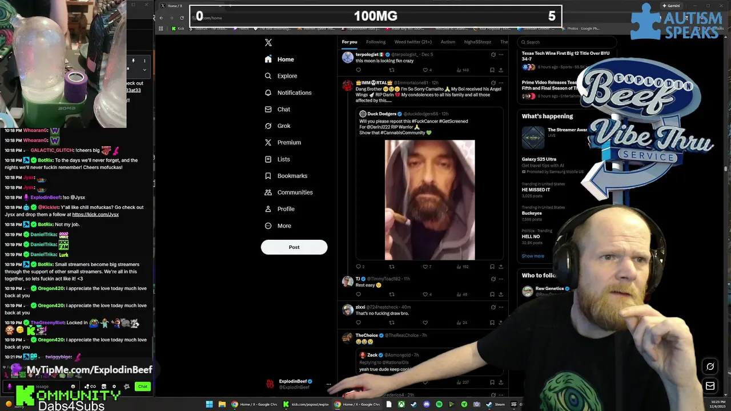The width and height of the screenshot is (731, 411).
Task: Like IMMORTAL's post with 7 likes
Action: click(x=425, y=267)
